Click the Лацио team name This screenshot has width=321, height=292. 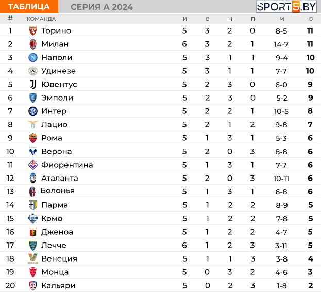[54, 124]
